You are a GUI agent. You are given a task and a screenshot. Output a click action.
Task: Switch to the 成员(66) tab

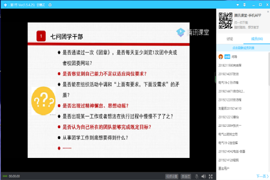click(256, 39)
